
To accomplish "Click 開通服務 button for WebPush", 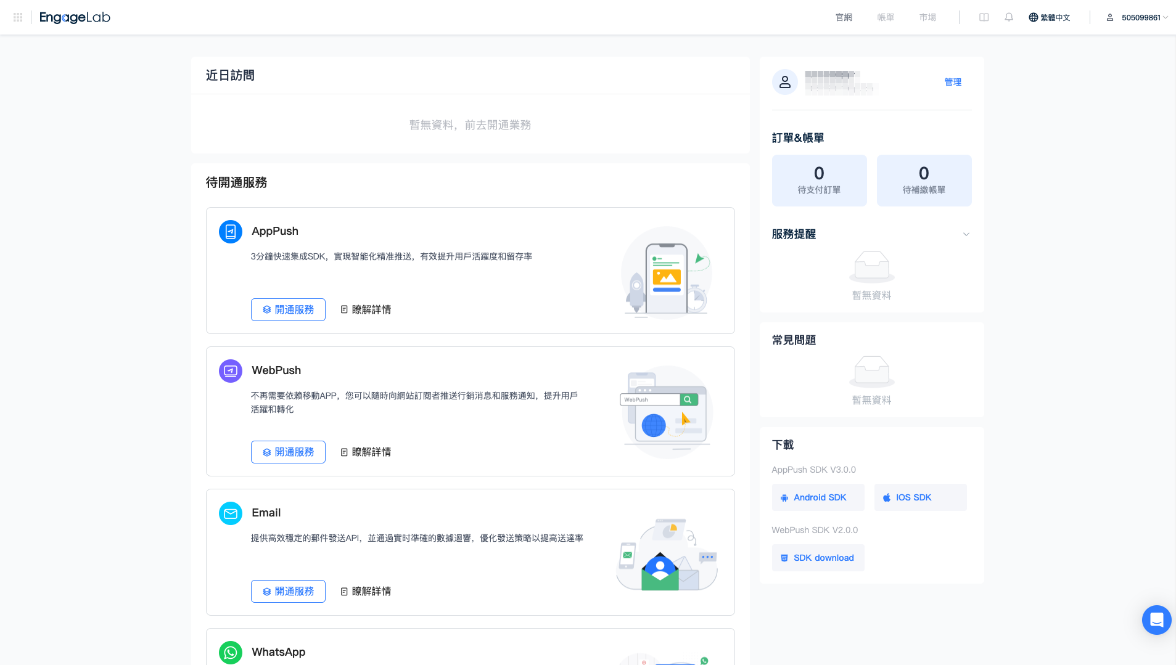I will (x=288, y=452).
